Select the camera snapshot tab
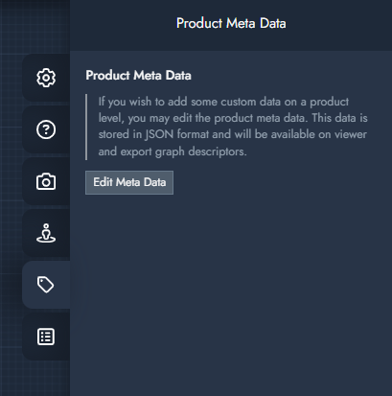392x396 pixels. (x=46, y=181)
